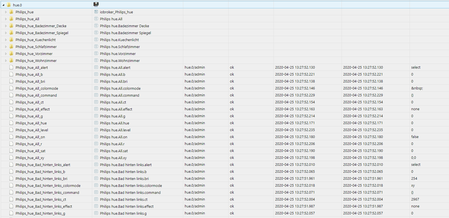
Task: Click the 'select' value of All.alert
Action: (x=416, y=67)
